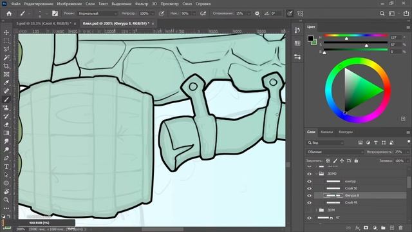Open symmetry butterfly options
This screenshot has width=412, height=232.
point(300,14)
